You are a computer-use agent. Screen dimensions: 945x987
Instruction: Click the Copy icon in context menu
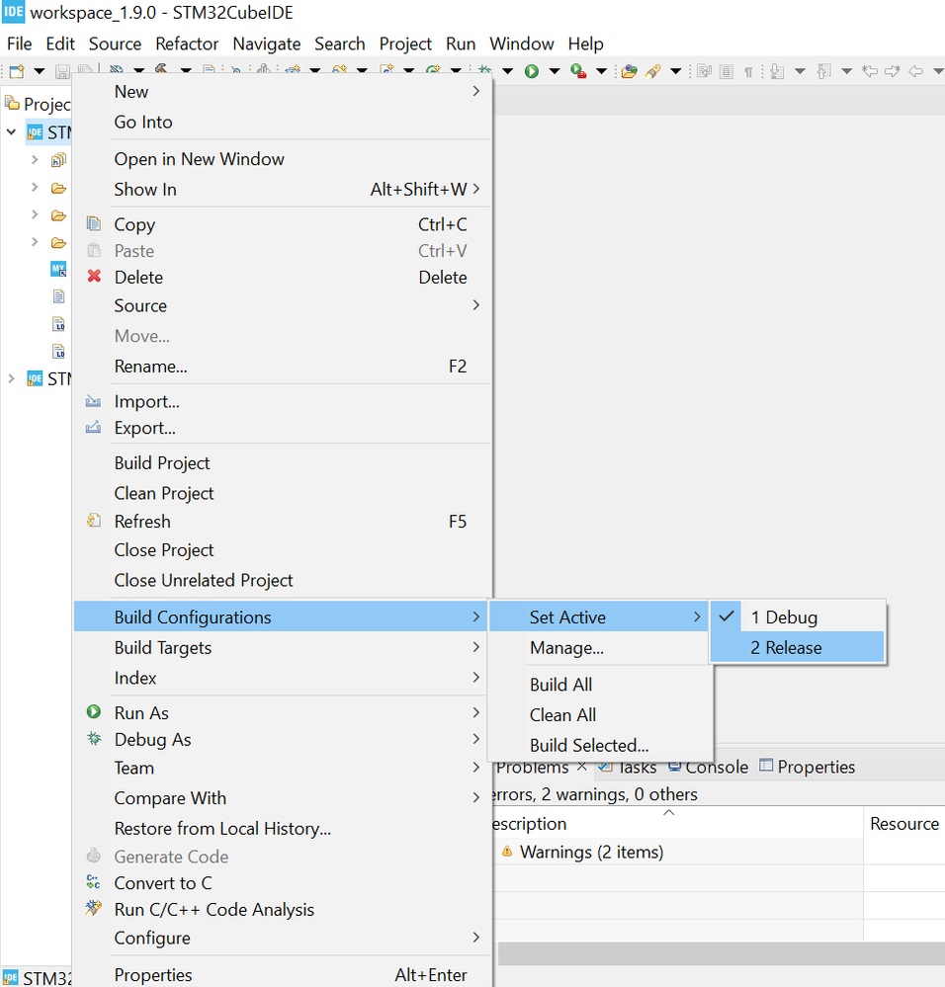(94, 223)
